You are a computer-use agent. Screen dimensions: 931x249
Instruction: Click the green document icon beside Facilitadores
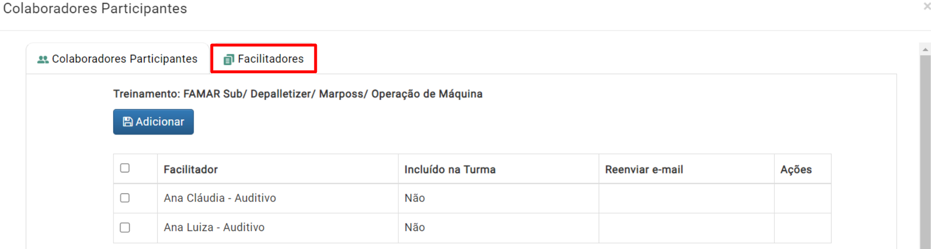[229, 59]
